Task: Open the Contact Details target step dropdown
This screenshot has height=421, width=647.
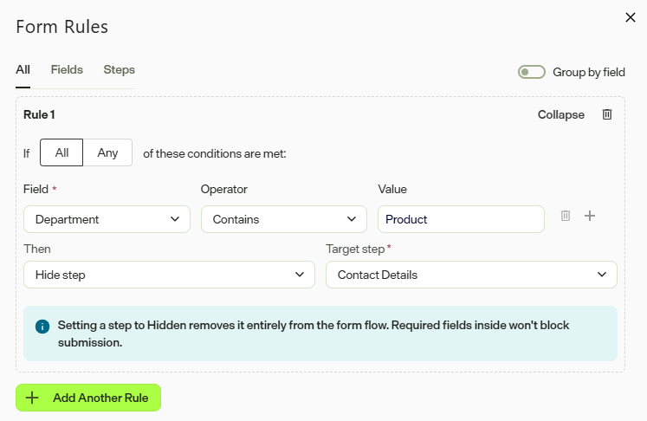Action: point(471,275)
